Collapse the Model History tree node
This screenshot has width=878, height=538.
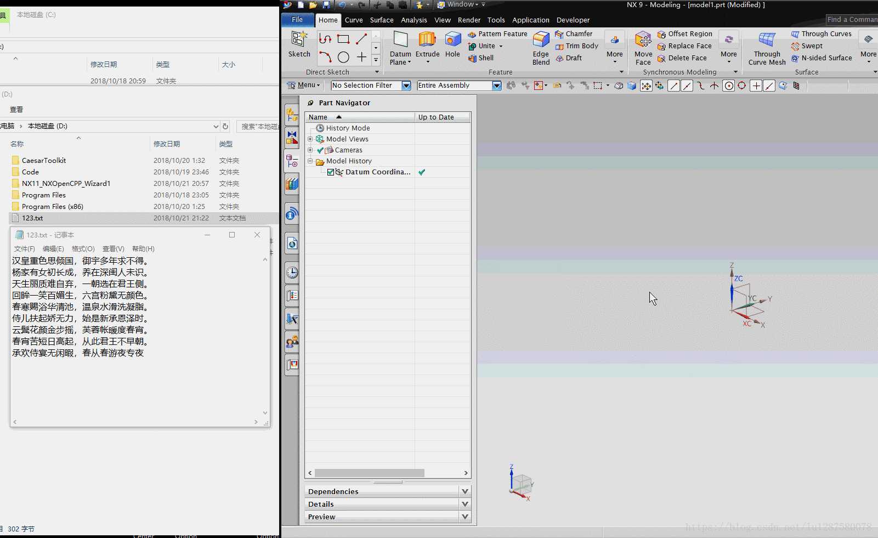pos(310,161)
